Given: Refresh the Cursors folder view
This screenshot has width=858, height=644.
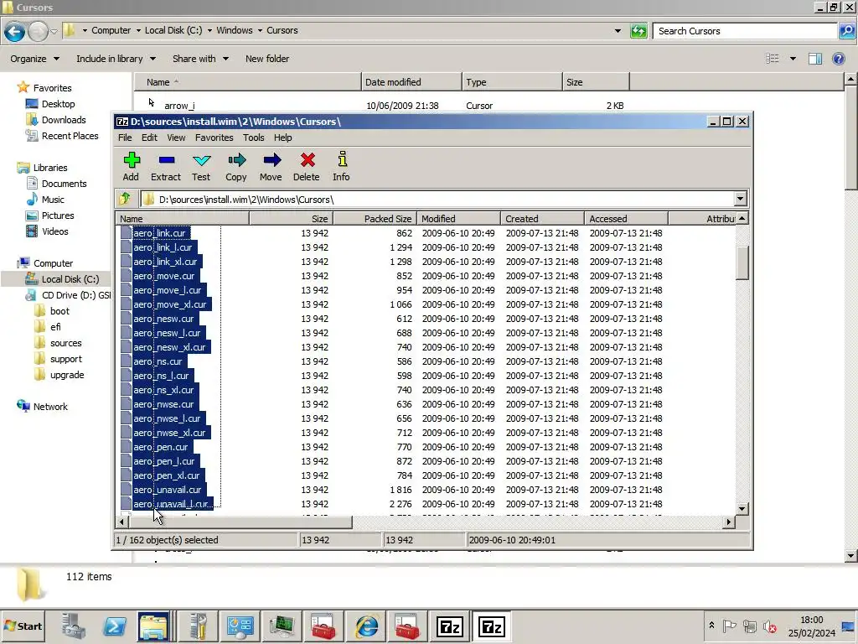Looking at the screenshot, I should point(638,31).
